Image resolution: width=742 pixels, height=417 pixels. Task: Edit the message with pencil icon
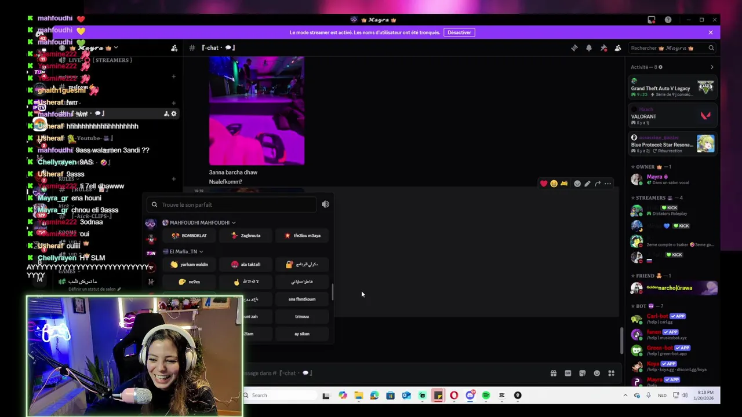pyautogui.click(x=587, y=184)
